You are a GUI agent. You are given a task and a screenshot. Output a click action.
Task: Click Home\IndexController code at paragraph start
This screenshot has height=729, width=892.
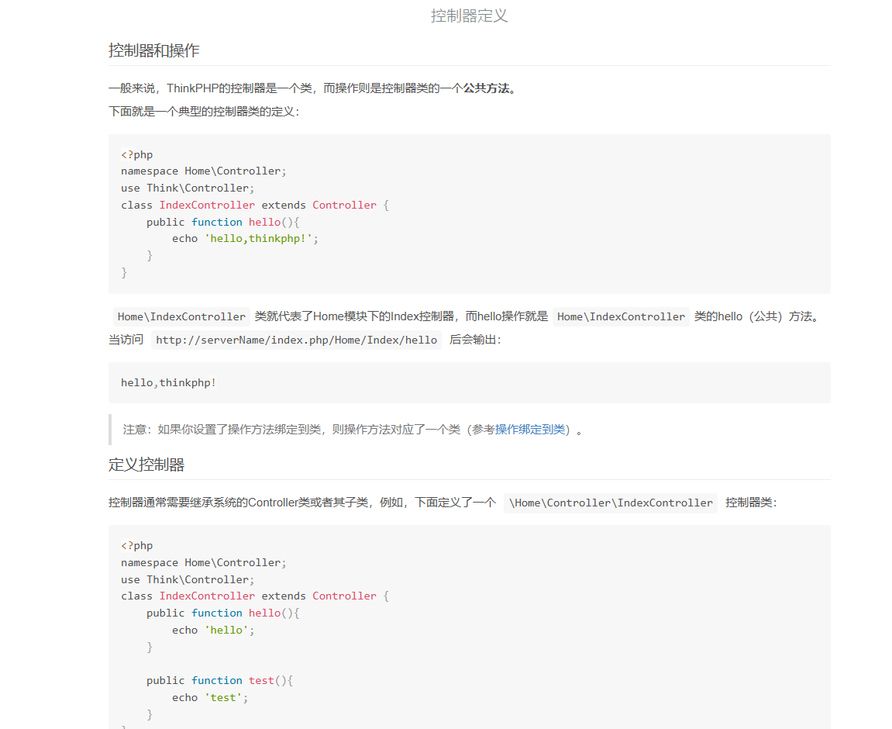tap(181, 316)
